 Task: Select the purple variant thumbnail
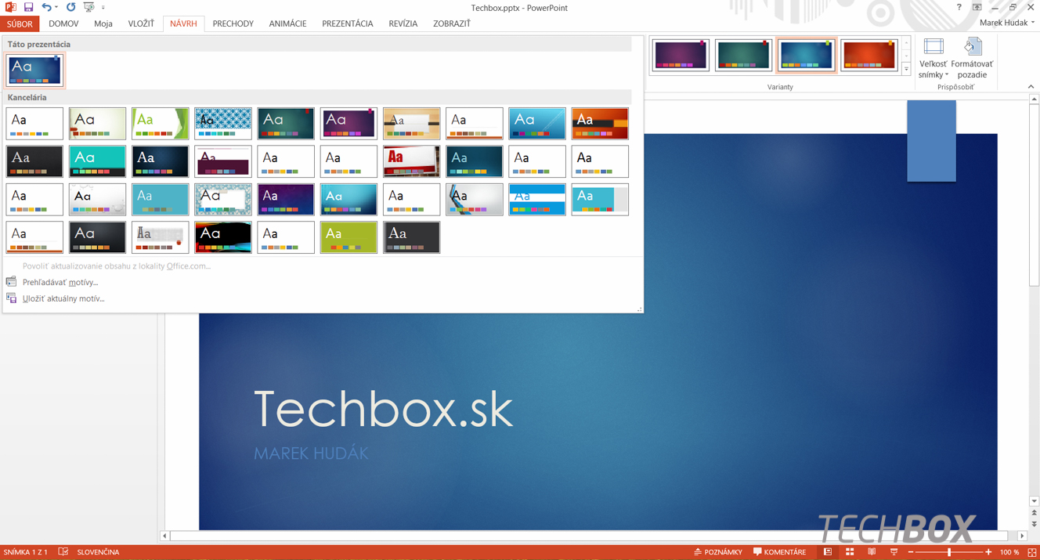point(681,55)
